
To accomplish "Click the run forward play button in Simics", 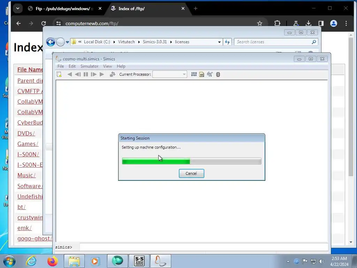I will click(102, 74).
